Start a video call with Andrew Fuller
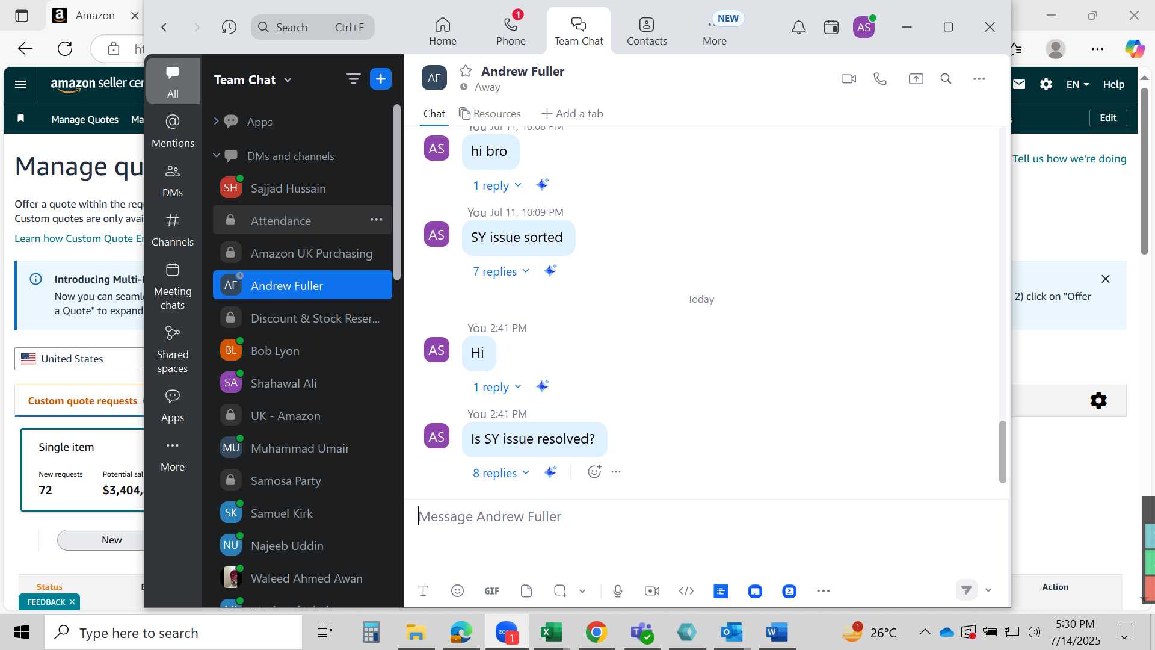 point(848,79)
